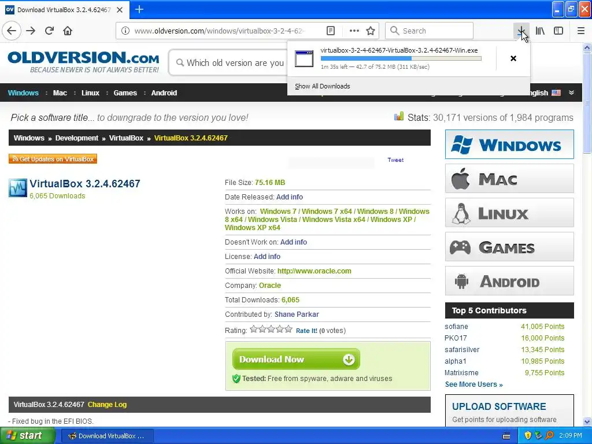Click the Oracle company link
The height and width of the screenshot is (444, 592).
pos(270,286)
